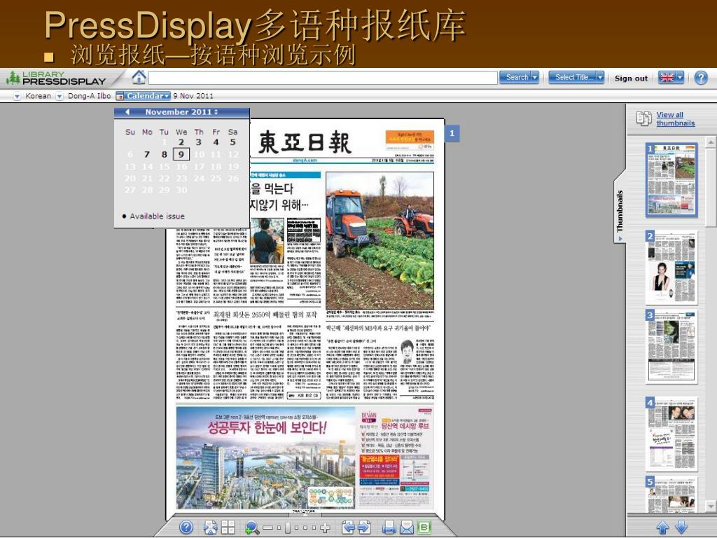Open help via top-right question mark icon
The width and height of the screenshot is (717, 538).
[700, 77]
